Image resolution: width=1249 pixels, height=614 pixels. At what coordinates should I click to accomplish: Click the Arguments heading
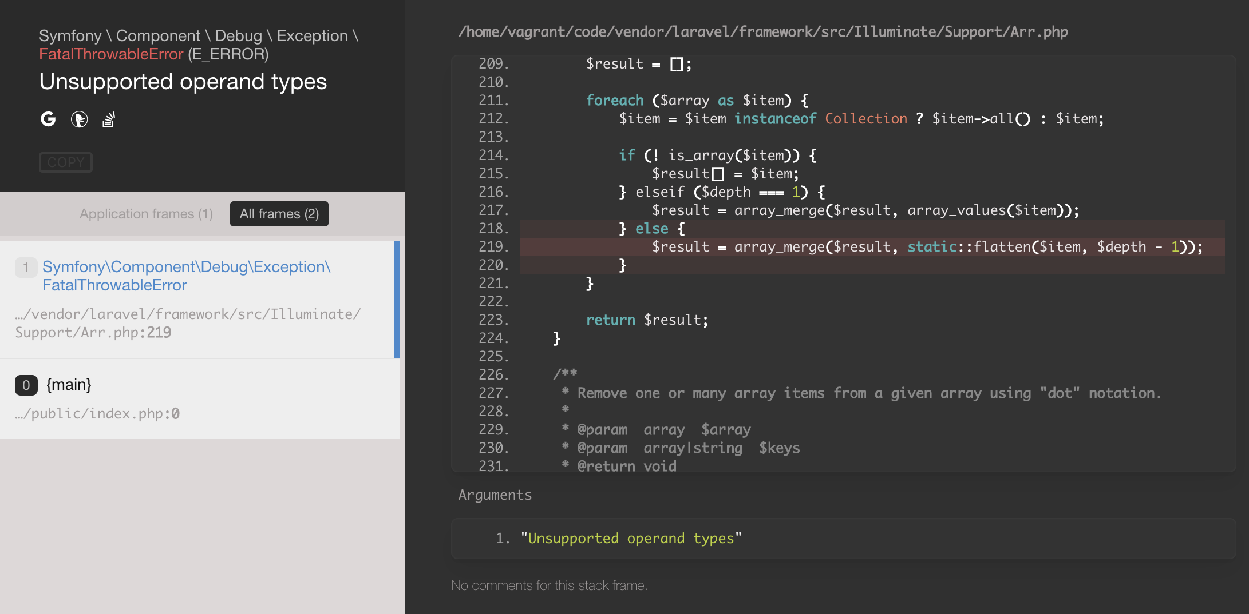tap(495, 495)
